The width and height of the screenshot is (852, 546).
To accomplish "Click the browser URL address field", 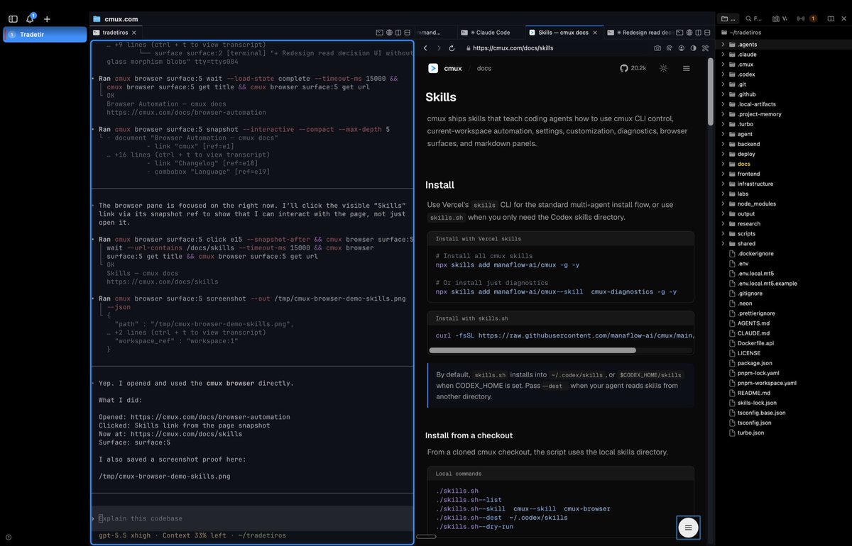I will point(554,48).
